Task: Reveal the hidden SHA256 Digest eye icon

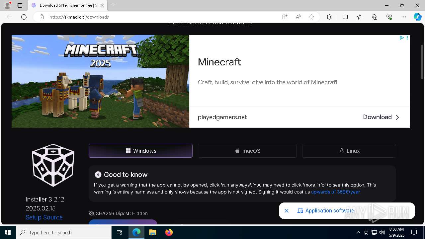Action: (x=92, y=213)
